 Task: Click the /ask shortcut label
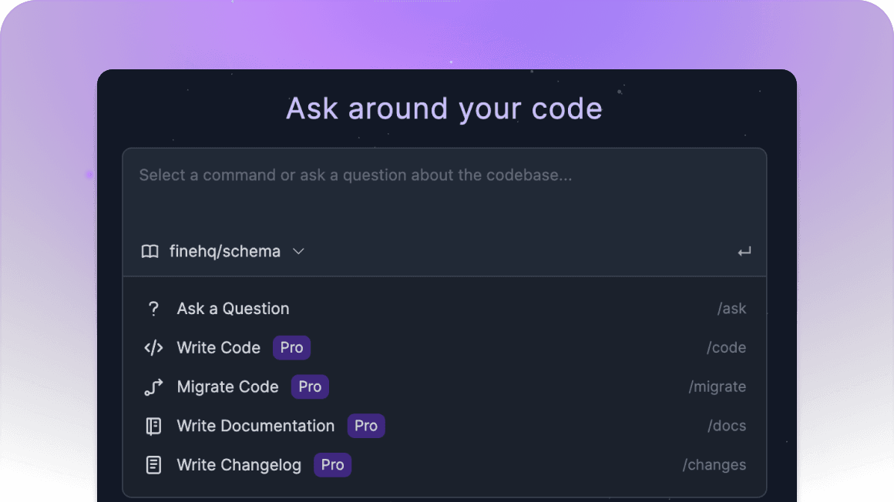click(731, 309)
